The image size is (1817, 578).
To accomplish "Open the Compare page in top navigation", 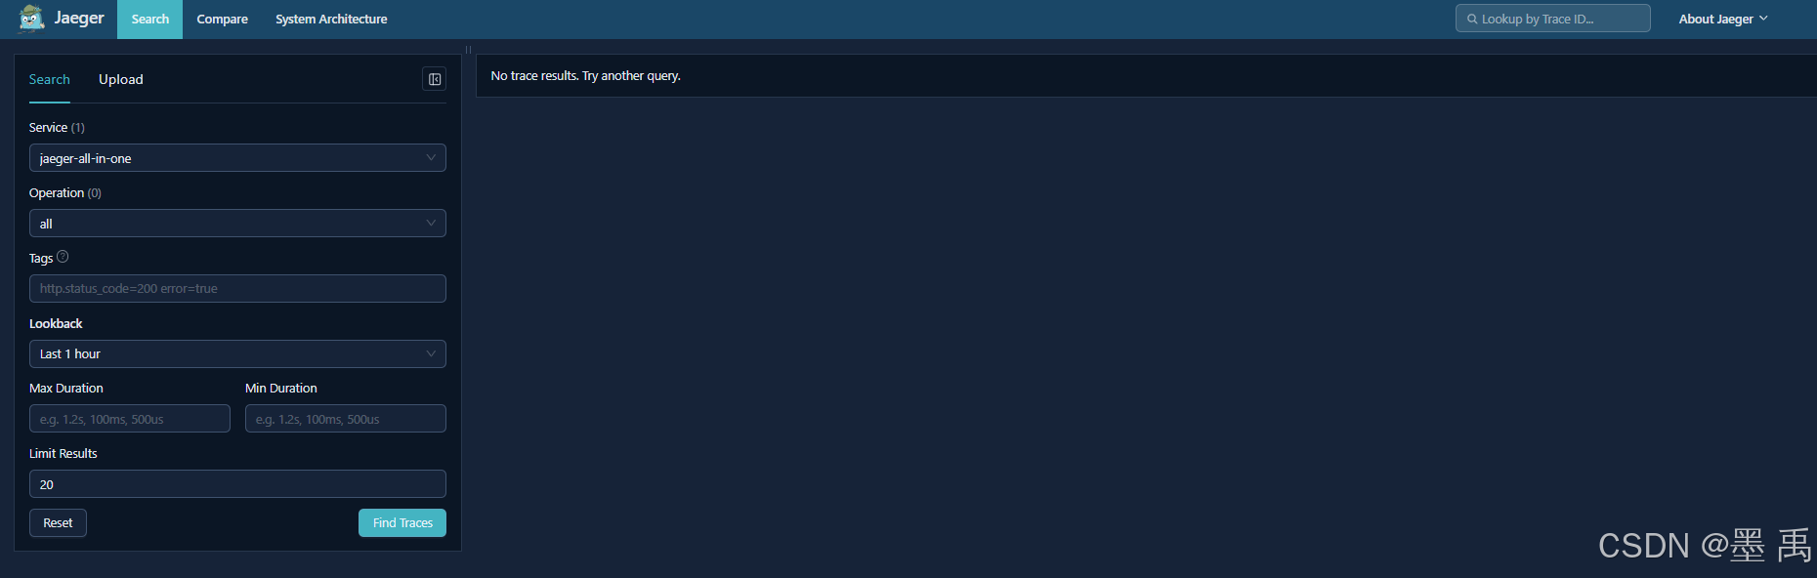I will point(222,20).
